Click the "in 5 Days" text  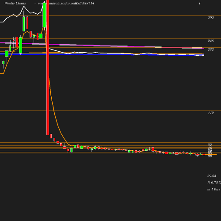[213, 190]
